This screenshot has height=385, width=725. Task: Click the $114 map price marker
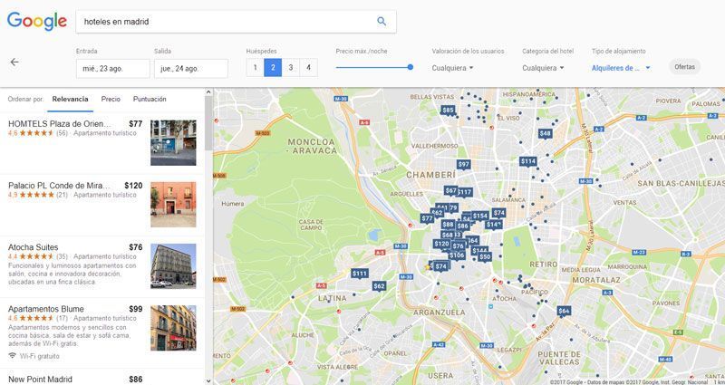(x=527, y=161)
